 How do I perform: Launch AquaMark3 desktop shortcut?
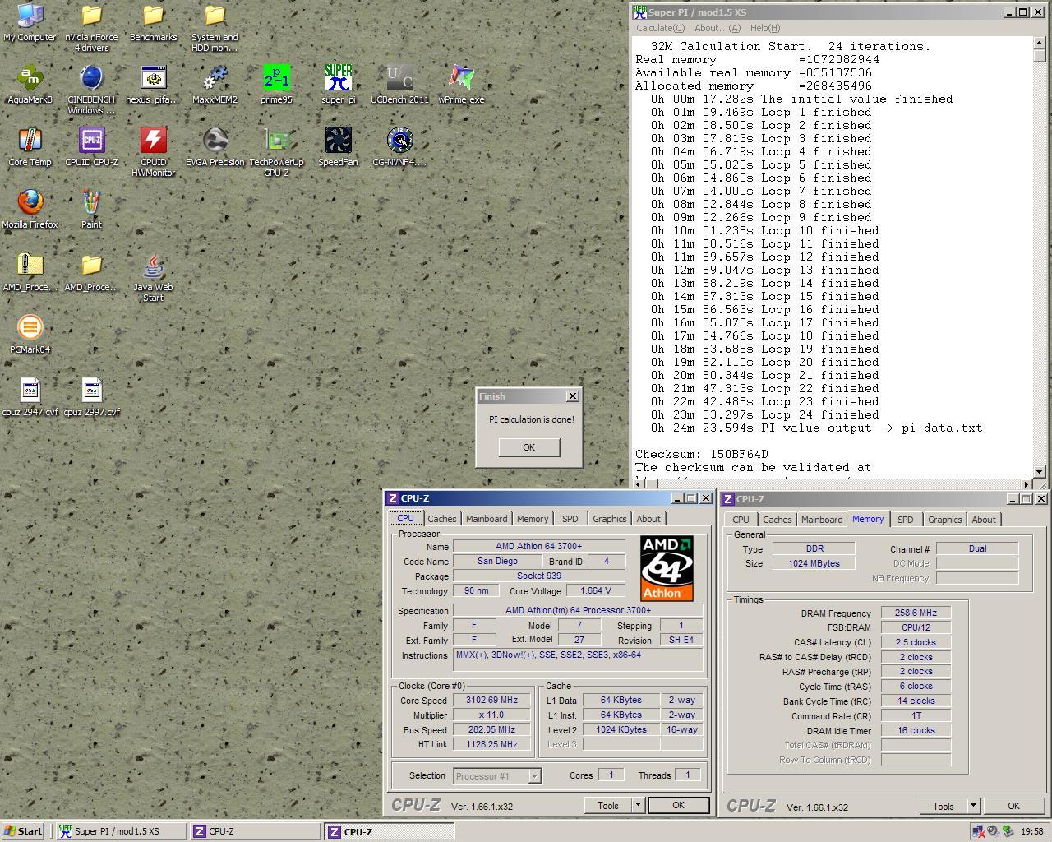click(30, 85)
